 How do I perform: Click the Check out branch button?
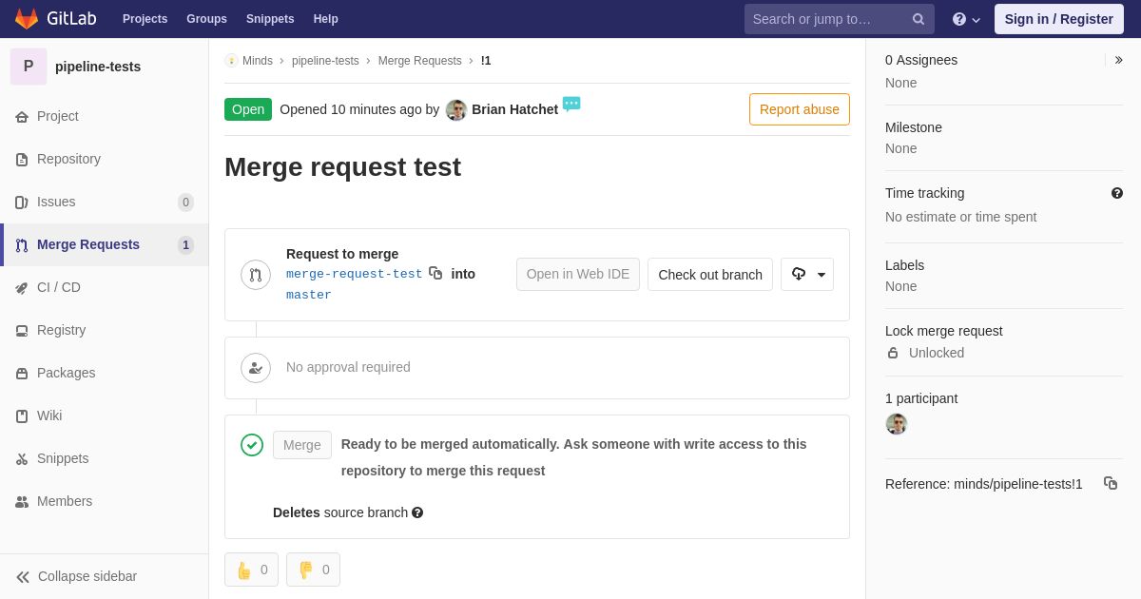[x=710, y=274]
